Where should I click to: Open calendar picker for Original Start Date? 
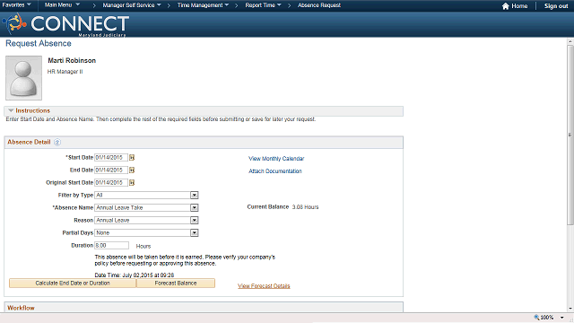click(132, 182)
